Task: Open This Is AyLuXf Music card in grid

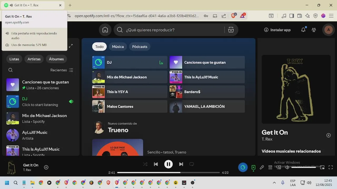Action: [207, 77]
